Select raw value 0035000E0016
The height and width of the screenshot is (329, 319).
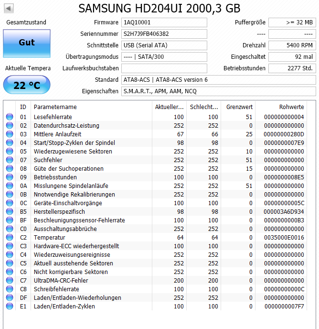[x=284, y=237]
